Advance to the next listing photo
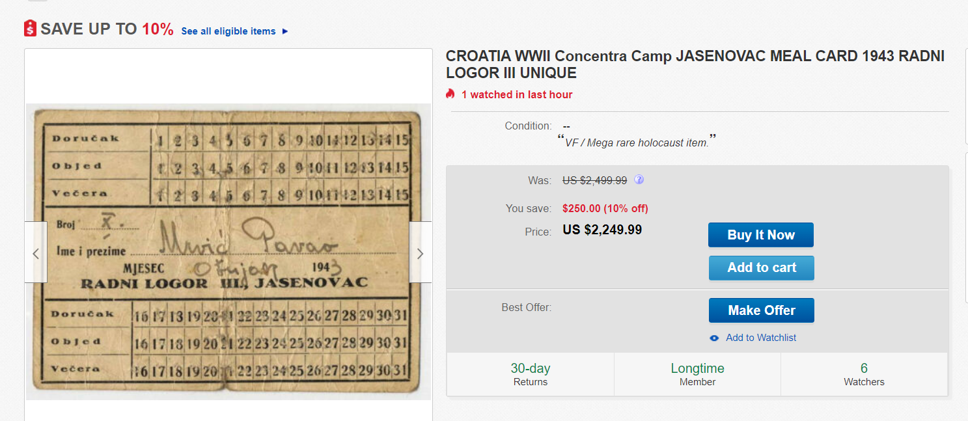This screenshot has width=968, height=421. click(x=420, y=252)
